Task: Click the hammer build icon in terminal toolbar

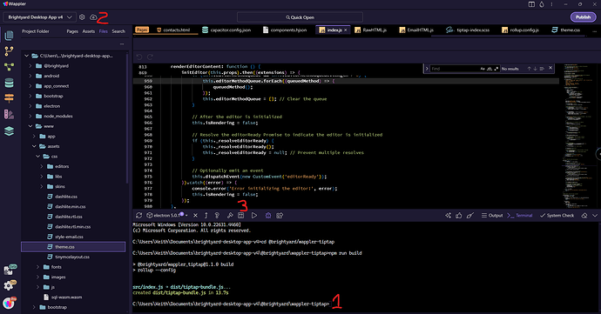Action: (x=230, y=216)
